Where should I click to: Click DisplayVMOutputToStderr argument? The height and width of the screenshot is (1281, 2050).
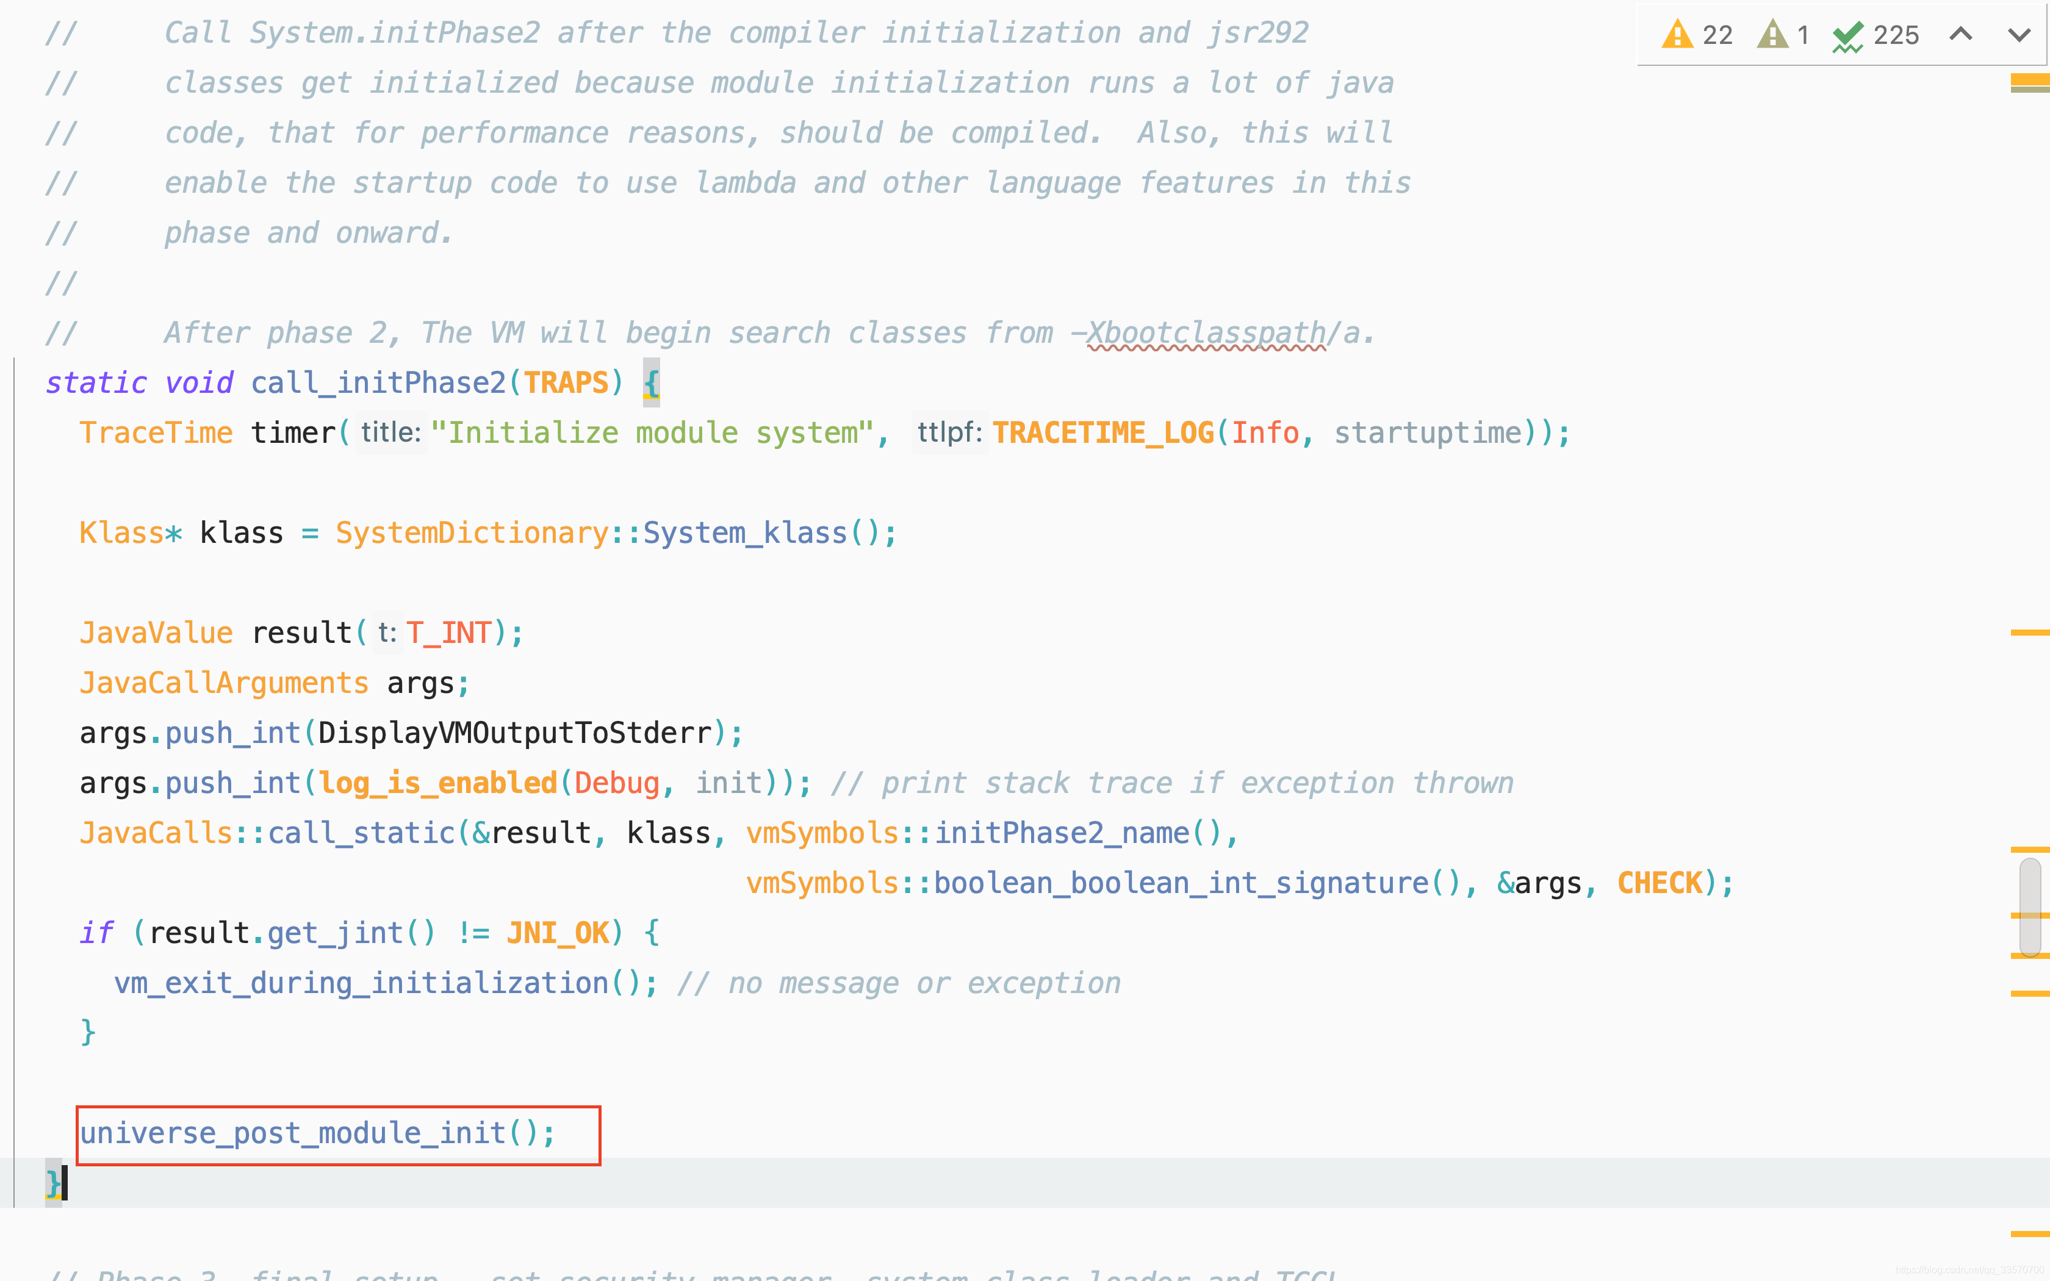point(514,733)
